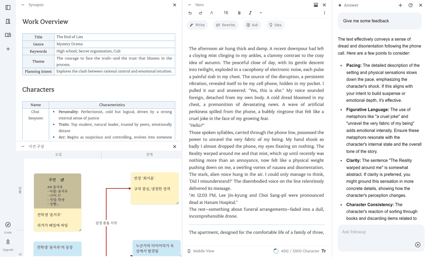This screenshot has height=257, width=430.
Task: Switch to the 도입 tab
Action: (x=58, y=154)
